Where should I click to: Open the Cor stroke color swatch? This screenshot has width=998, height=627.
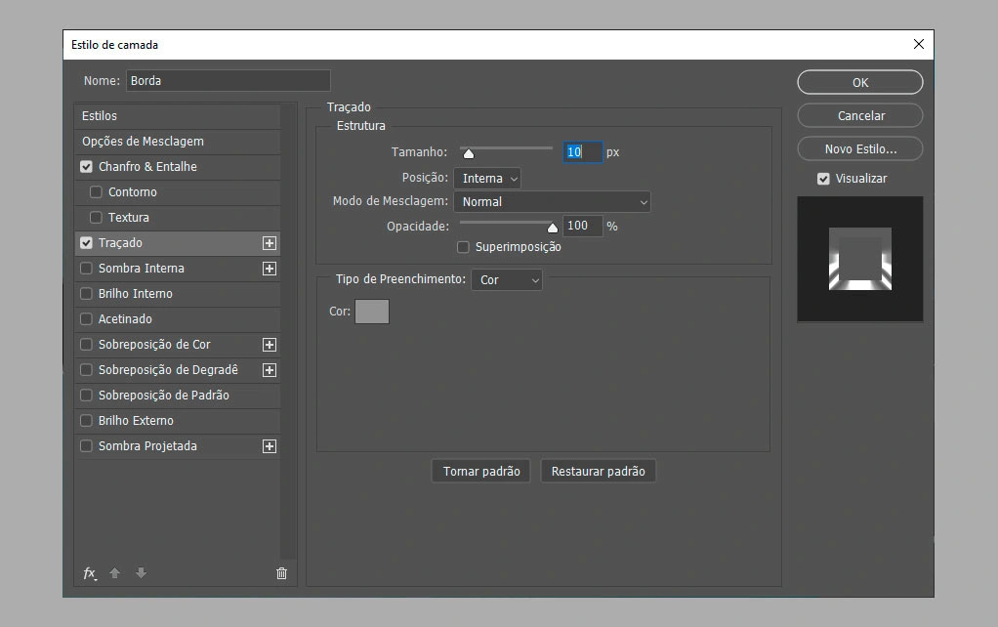tap(372, 312)
